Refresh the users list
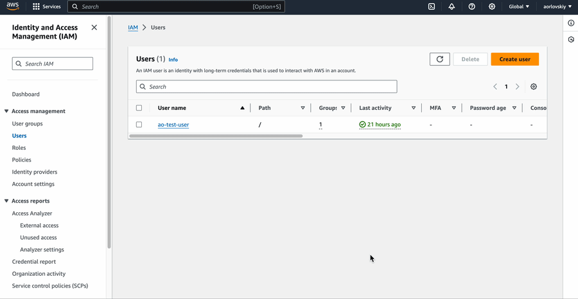Image resolution: width=578 pixels, height=299 pixels. 439,59
